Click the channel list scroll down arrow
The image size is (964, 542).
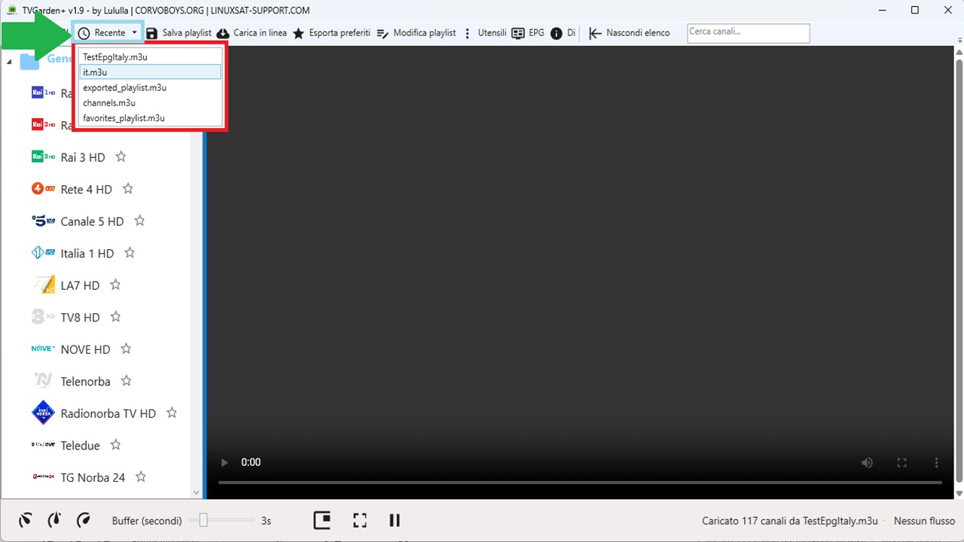click(197, 493)
